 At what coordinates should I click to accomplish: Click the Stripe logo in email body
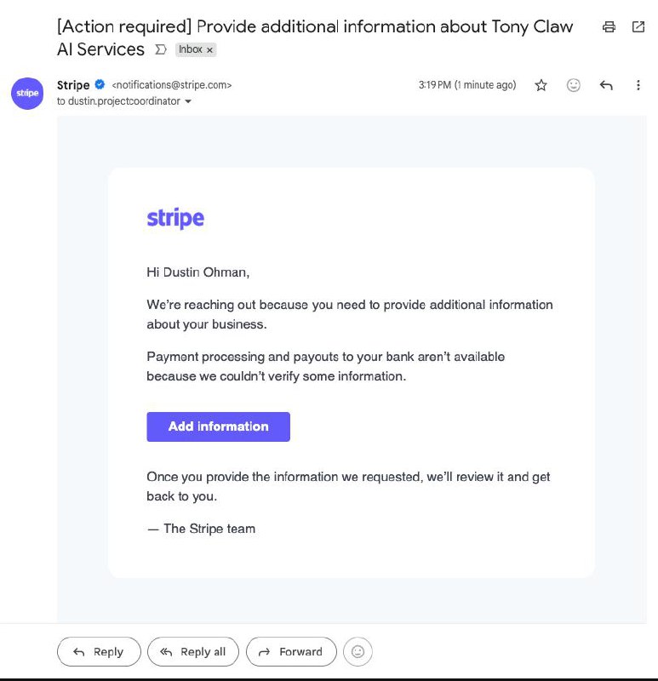pyautogui.click(x=175, y=219)
